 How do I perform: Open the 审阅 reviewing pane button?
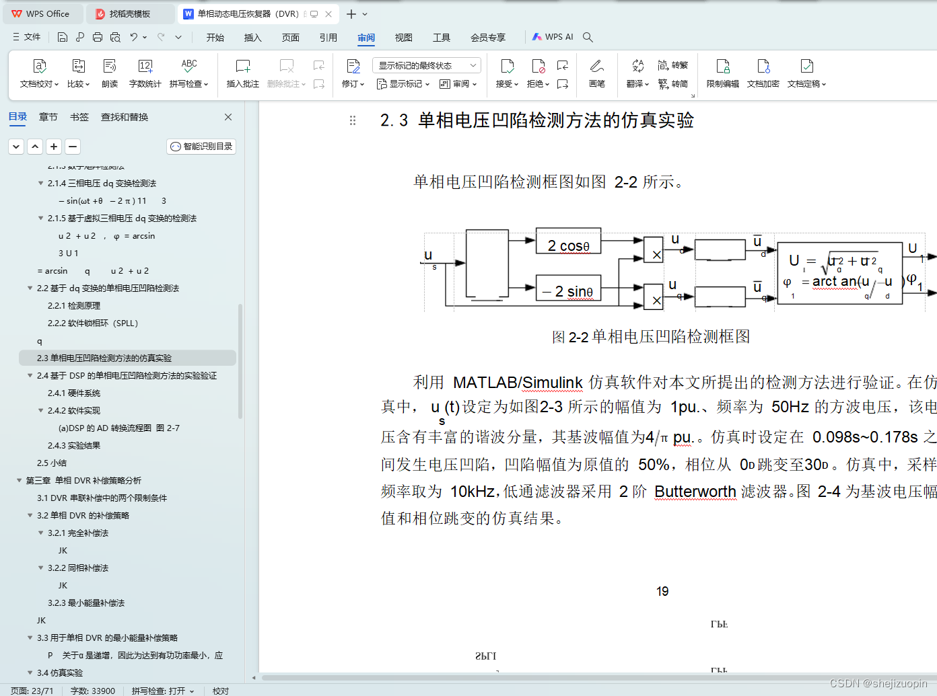tap(458, 84)
